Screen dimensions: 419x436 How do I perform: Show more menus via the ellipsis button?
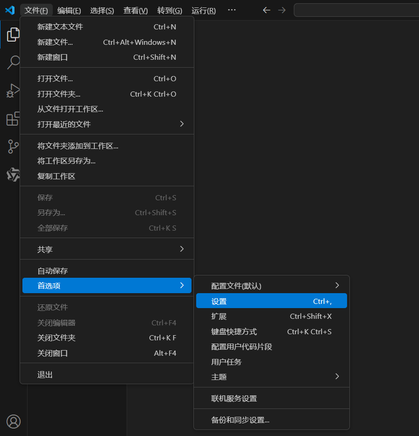231,10
